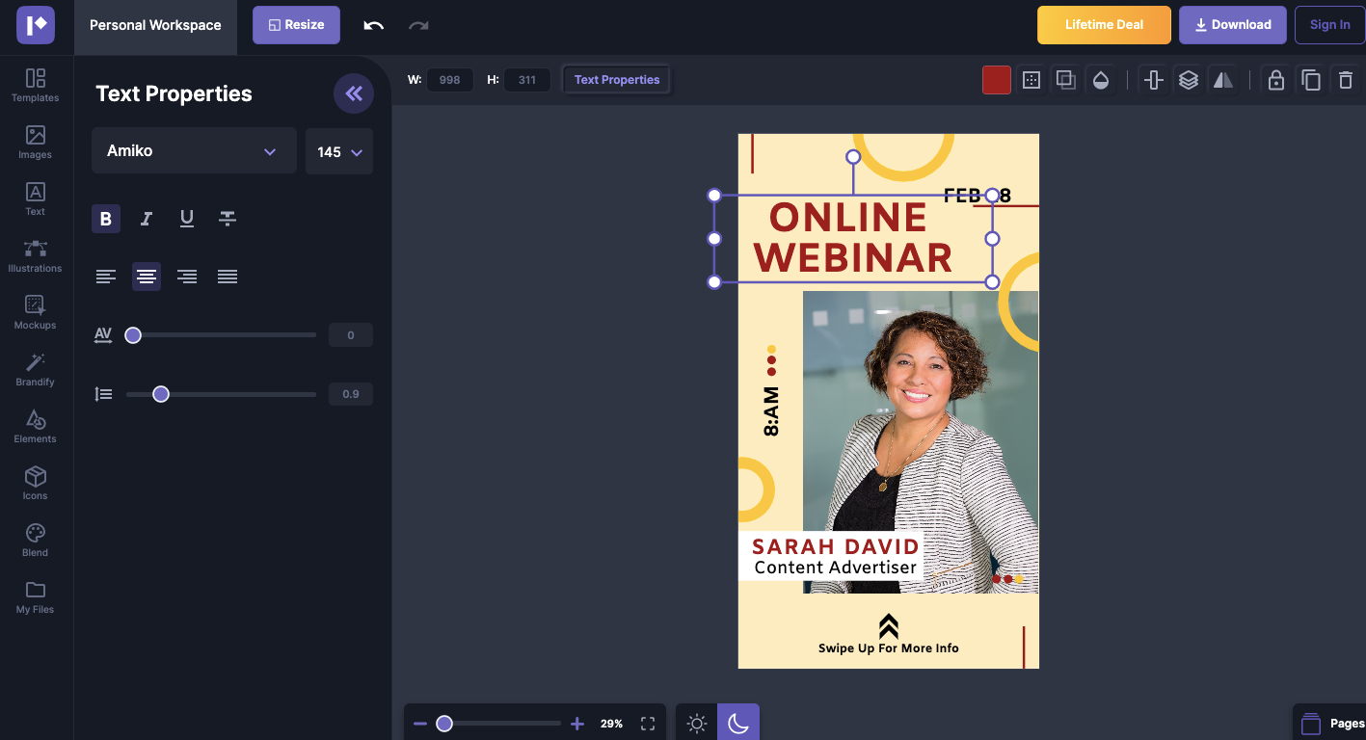This screenshot has width=1366, height=740.
Task: Click the lock element icon
Action: point(1275,80)
